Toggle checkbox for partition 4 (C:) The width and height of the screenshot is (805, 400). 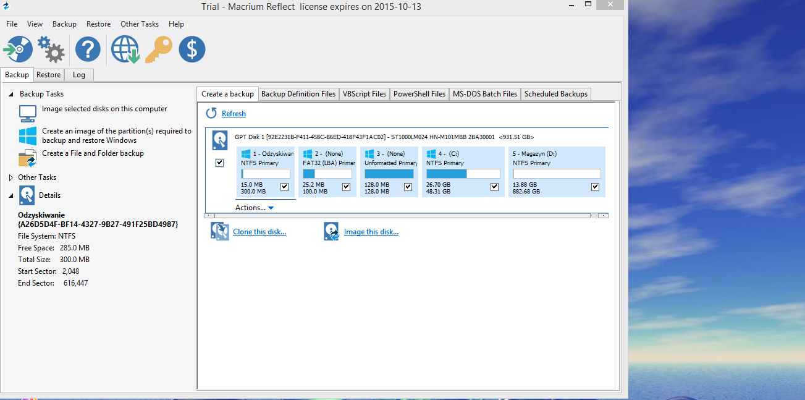pyautogui.click(x=494, y=187)
